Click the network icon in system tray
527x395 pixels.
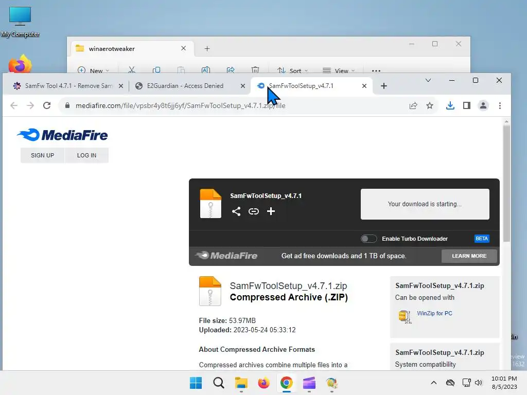point(466,383)
